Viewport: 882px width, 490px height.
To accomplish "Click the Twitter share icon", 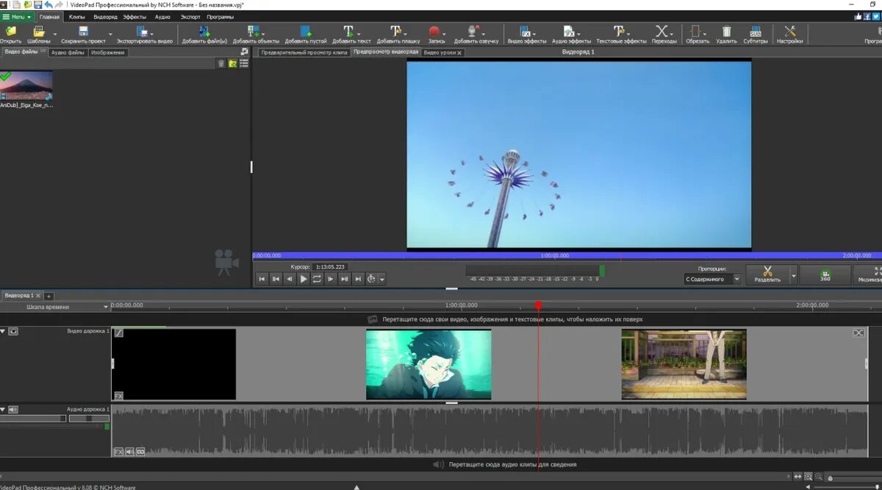I will coord(876,16).
